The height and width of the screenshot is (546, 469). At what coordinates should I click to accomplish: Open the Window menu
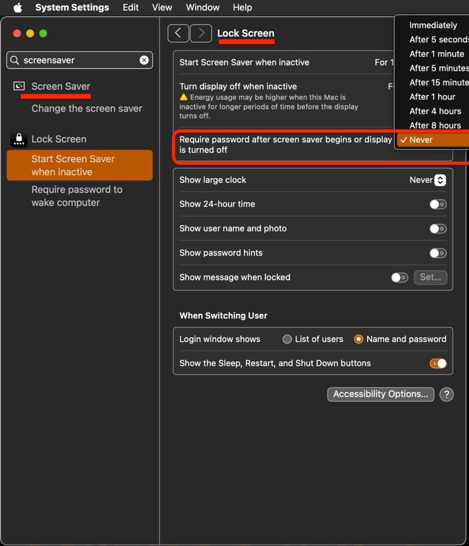point(203,8)
